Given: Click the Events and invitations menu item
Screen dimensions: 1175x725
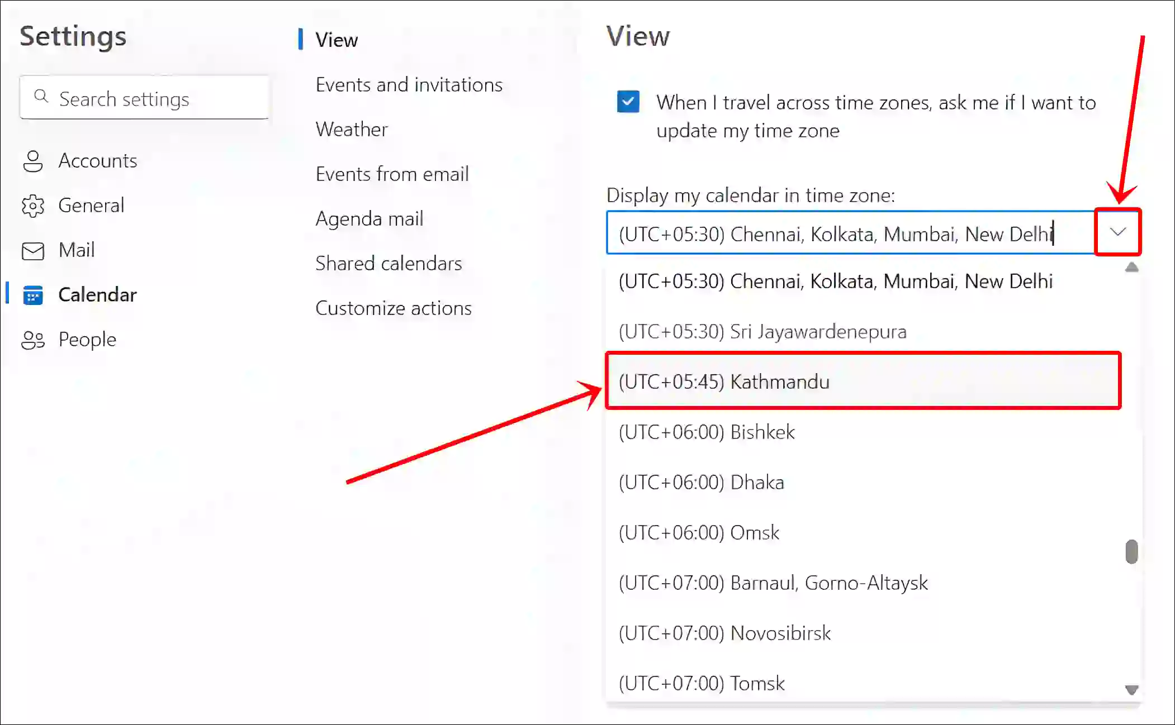Looking at the screenshot, I should pyautogui.click(x=409, y=84).
